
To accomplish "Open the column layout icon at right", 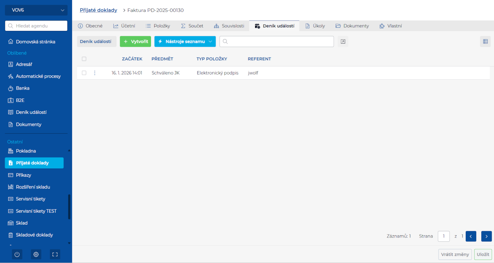I will click(485, 42).
